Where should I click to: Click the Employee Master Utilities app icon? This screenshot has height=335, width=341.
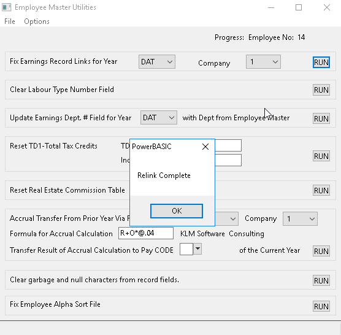7,7
